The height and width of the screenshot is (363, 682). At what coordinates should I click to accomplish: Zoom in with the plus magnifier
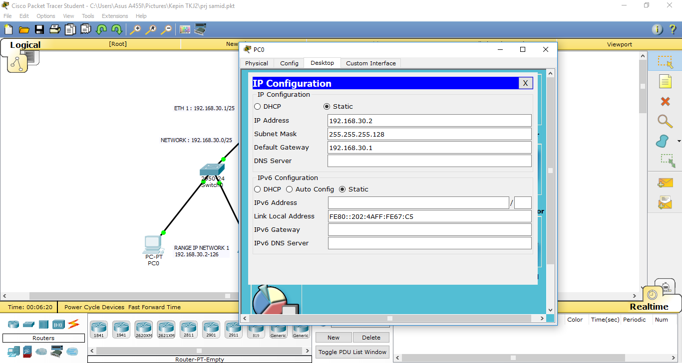click(135, 29)
